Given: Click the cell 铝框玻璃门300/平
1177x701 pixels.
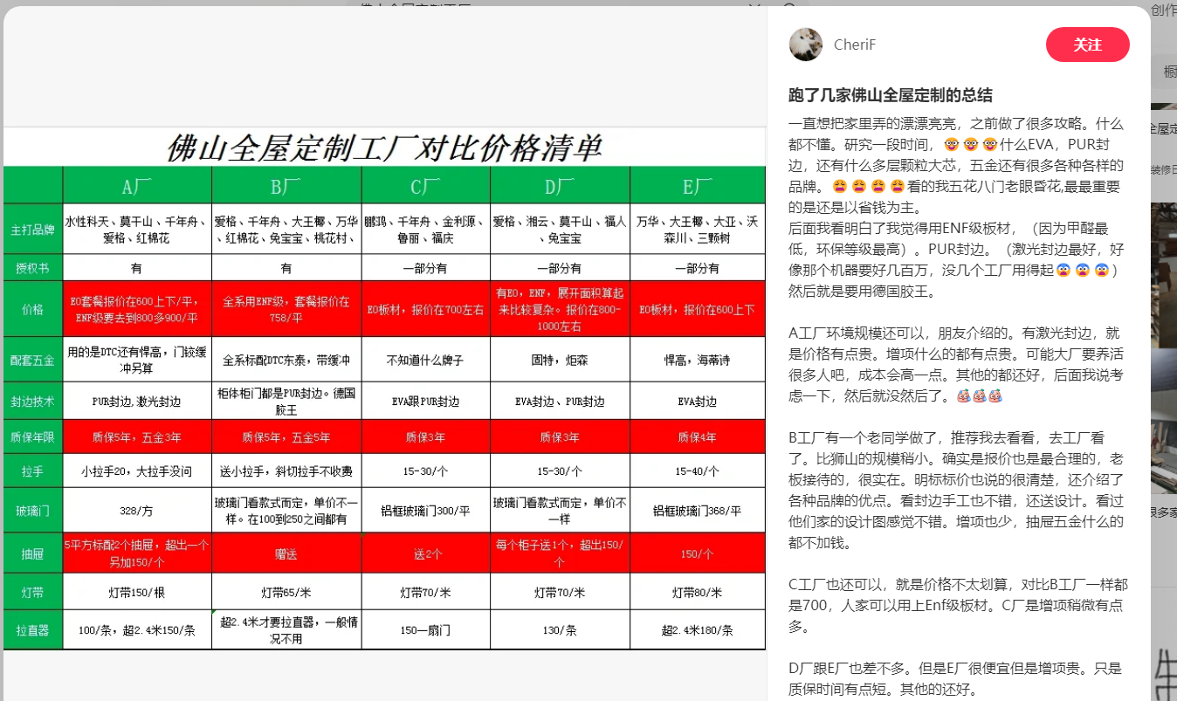Looking at the screenshot, I should pos(425,510).
